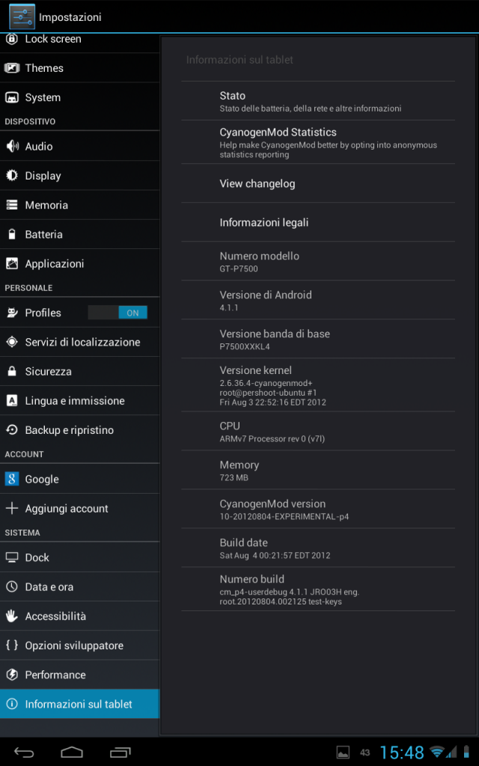This screenshot has height=766, width=479.
Task: Tap the 15:48 clock in status bar
Action: coord(402,753)
